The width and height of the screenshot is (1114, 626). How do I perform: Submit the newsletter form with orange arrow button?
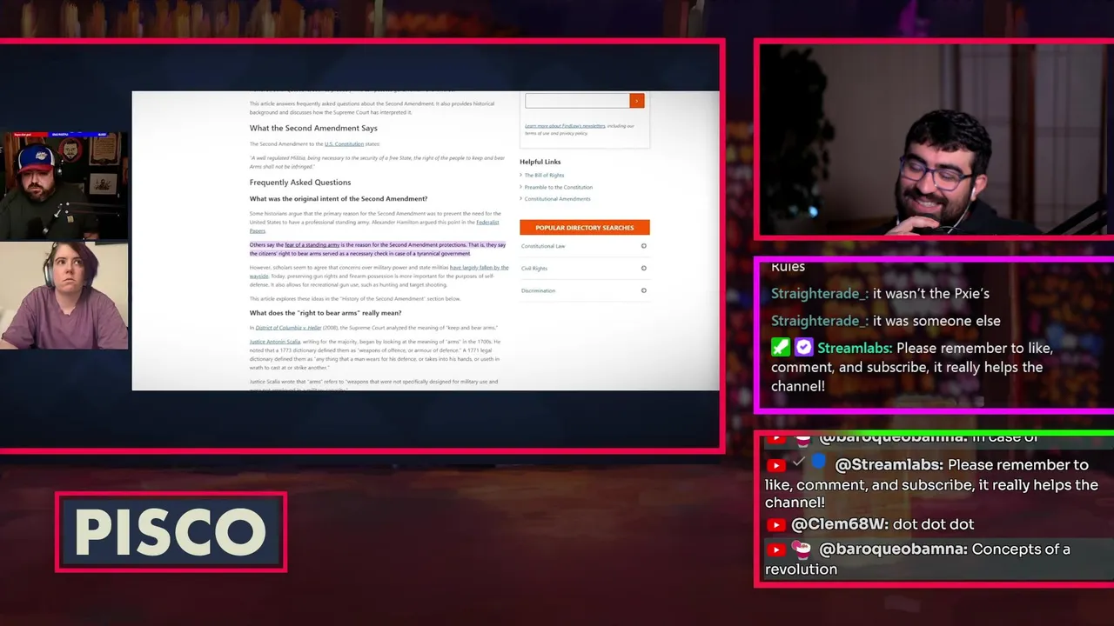click(x=637, y=101)
